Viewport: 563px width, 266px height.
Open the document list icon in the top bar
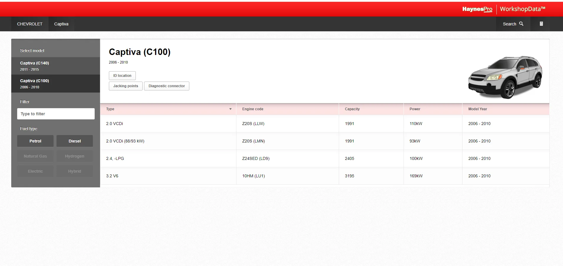pos(541,24)
